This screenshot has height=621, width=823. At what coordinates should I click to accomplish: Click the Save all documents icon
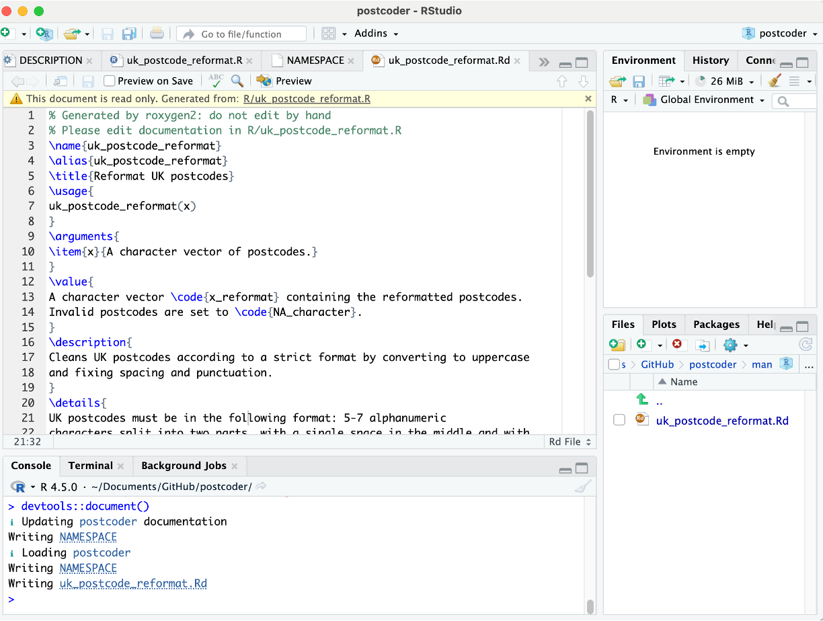tap(129, 34)
